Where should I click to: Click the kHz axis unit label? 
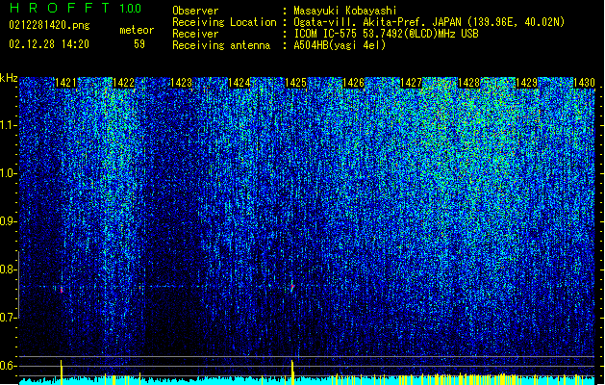(x=9, y=78)
